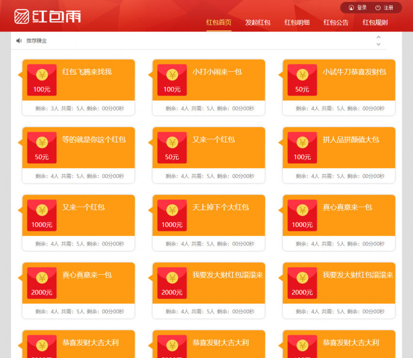Click red envelope icon of 拼人品拼颜值大包
Image resolution: width=413 pixels, height=358 pixels.
[302, 147]
